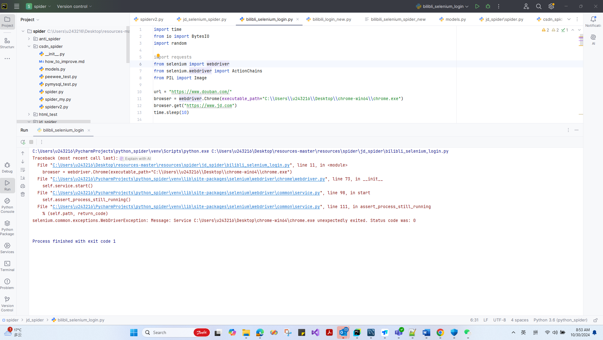Show hidden editor tabs dropdown
Viewport: 603px width, 340px height.
[x=569, y=19]
